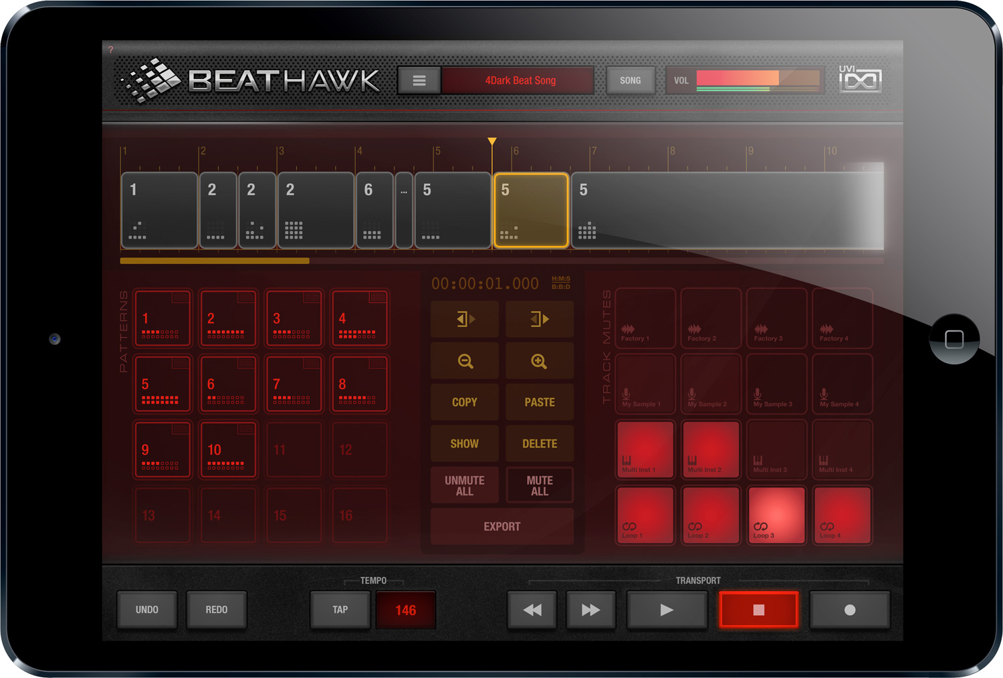
Task: Select empty pattern slot 15
Action: 294,515
